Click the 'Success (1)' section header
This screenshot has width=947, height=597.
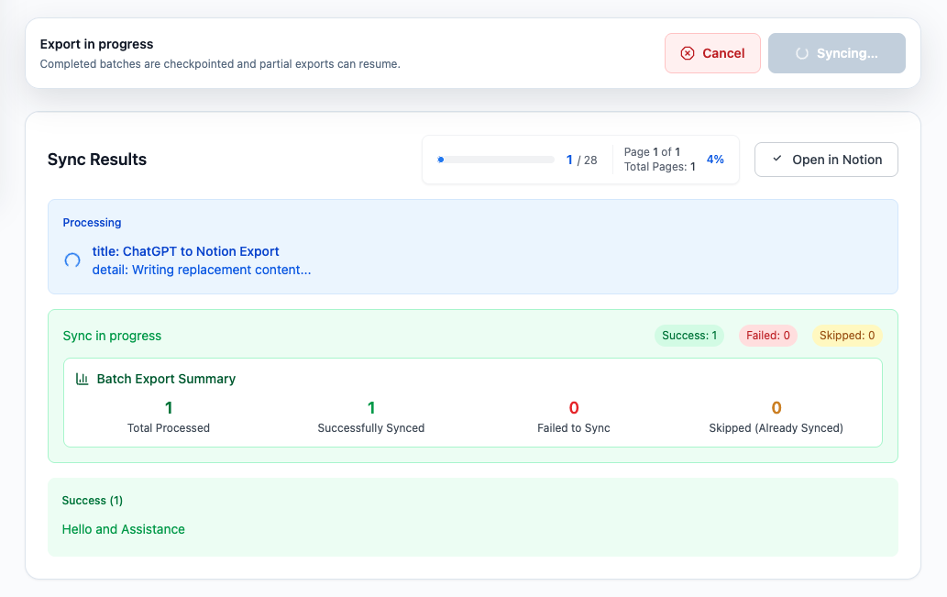pos(92,501)
